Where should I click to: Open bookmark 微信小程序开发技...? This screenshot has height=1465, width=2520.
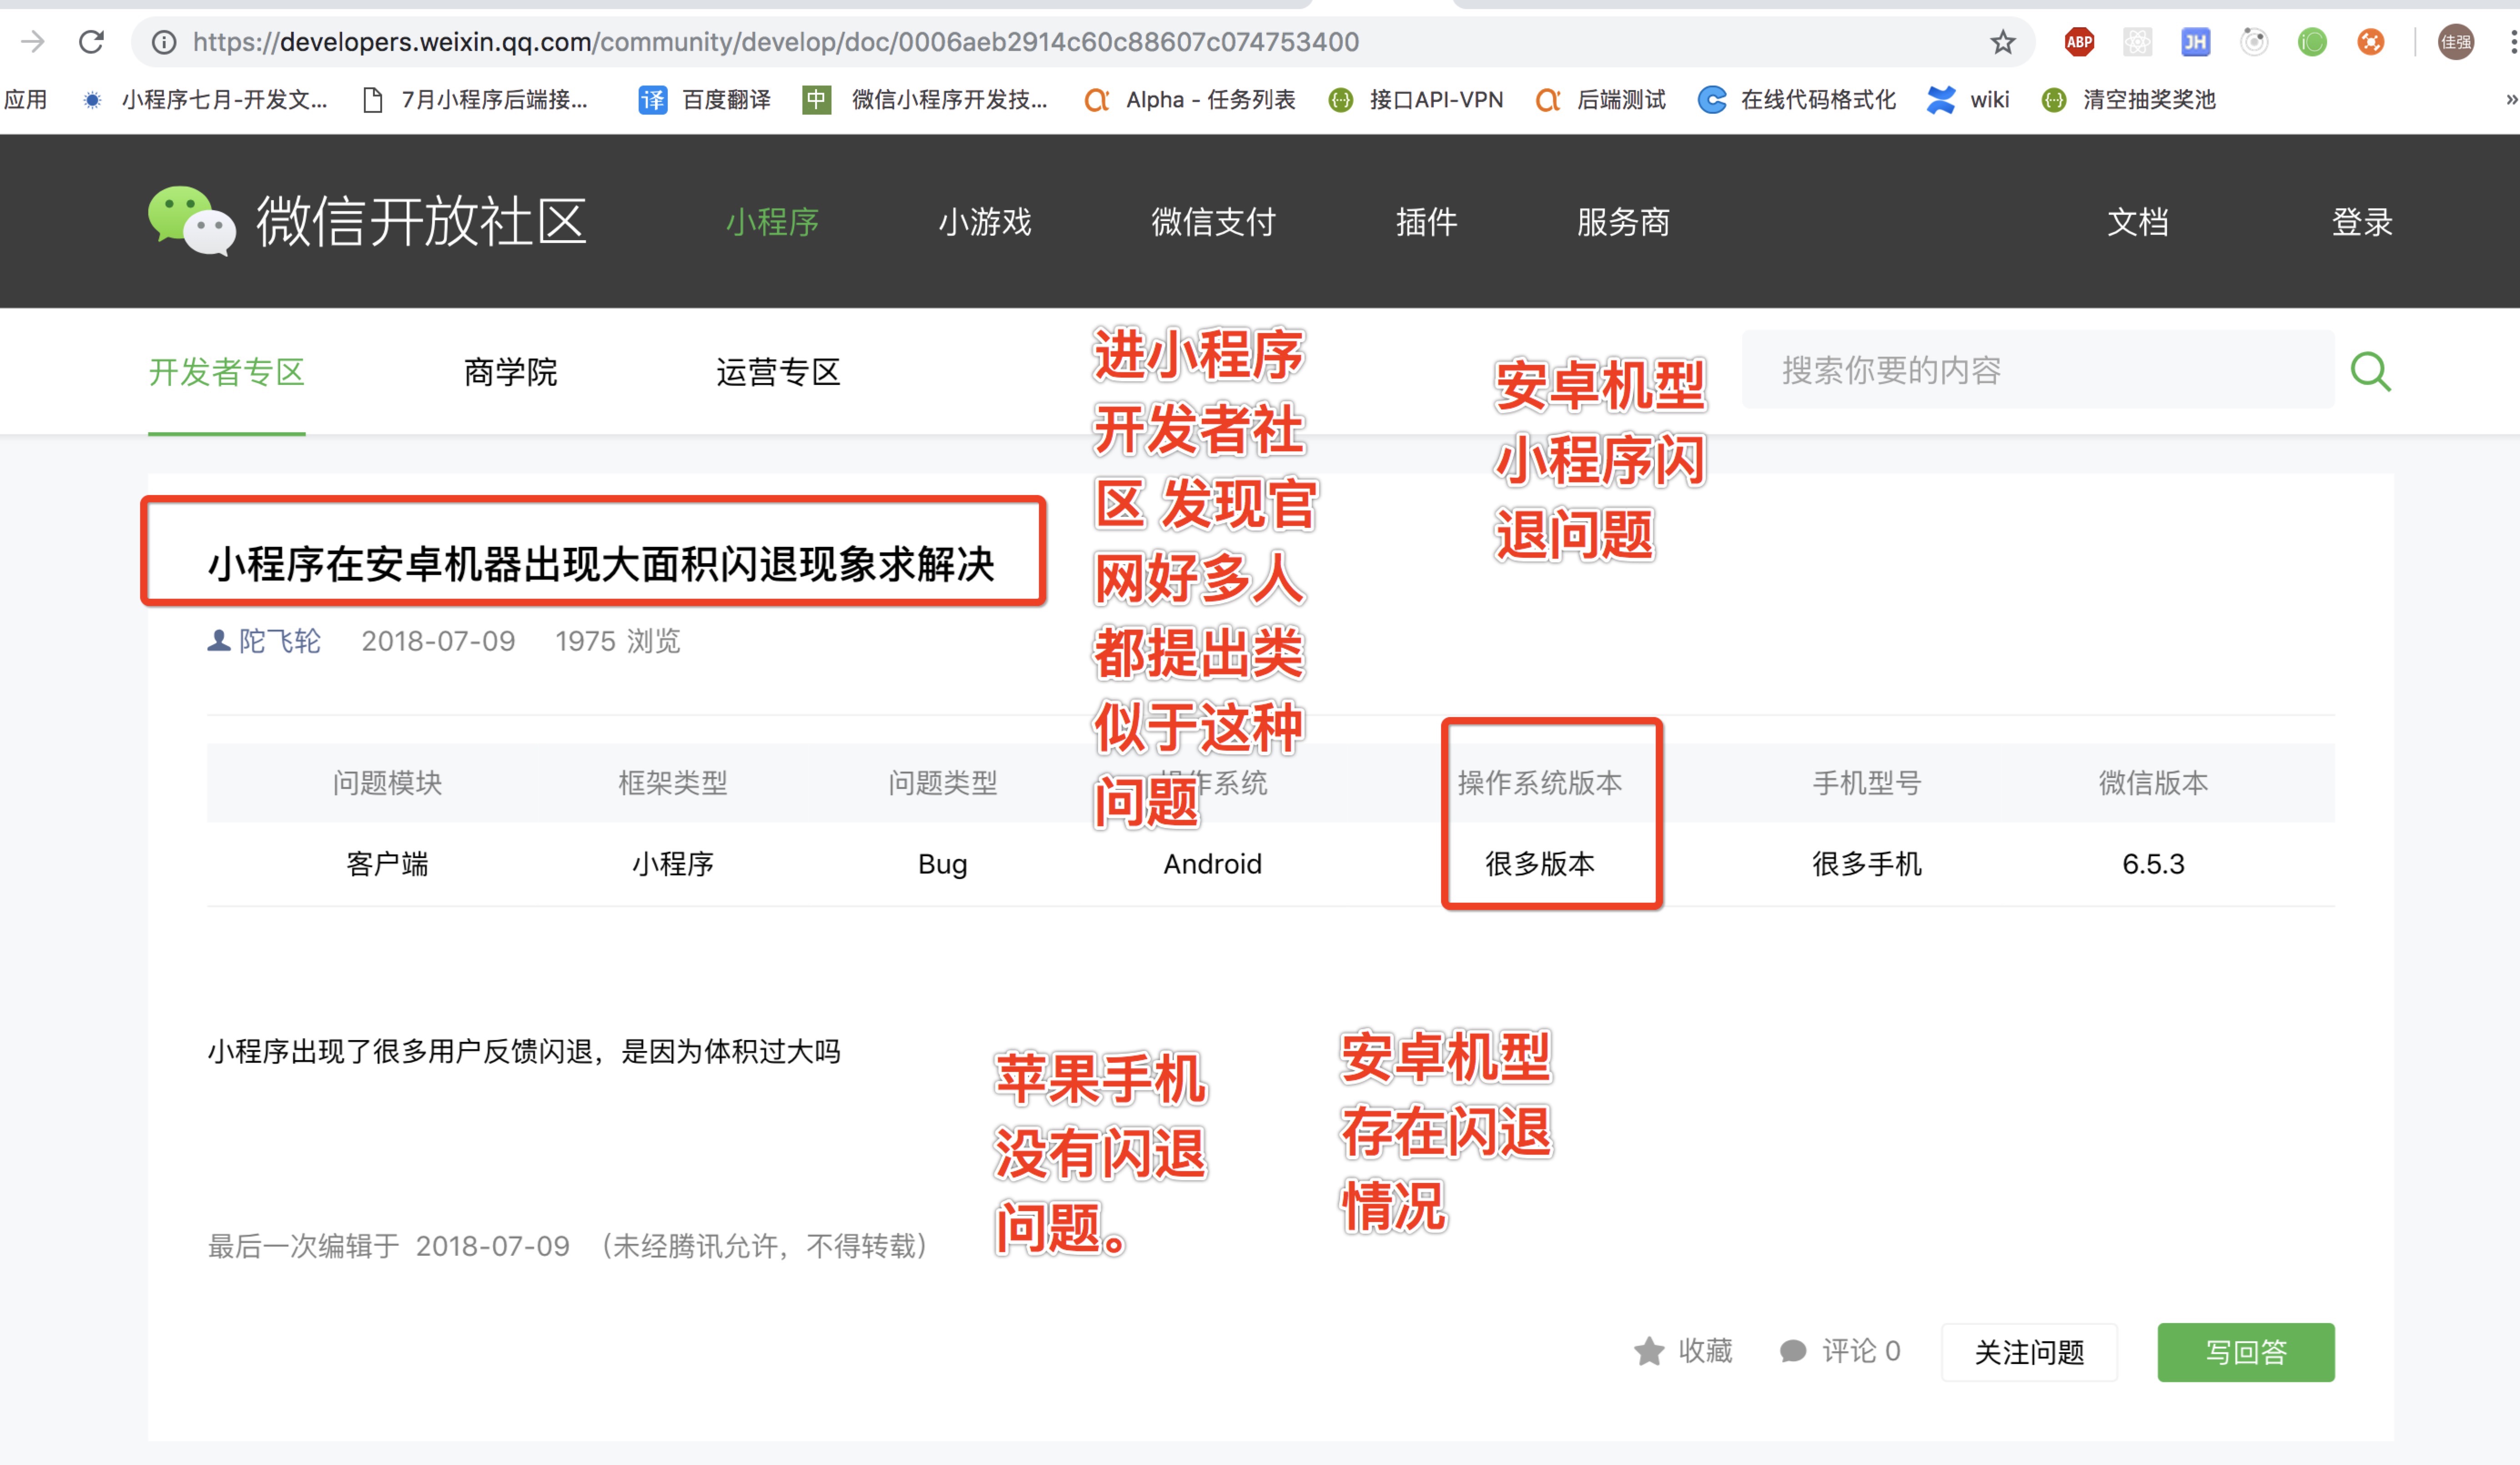[x=926, y=99]
